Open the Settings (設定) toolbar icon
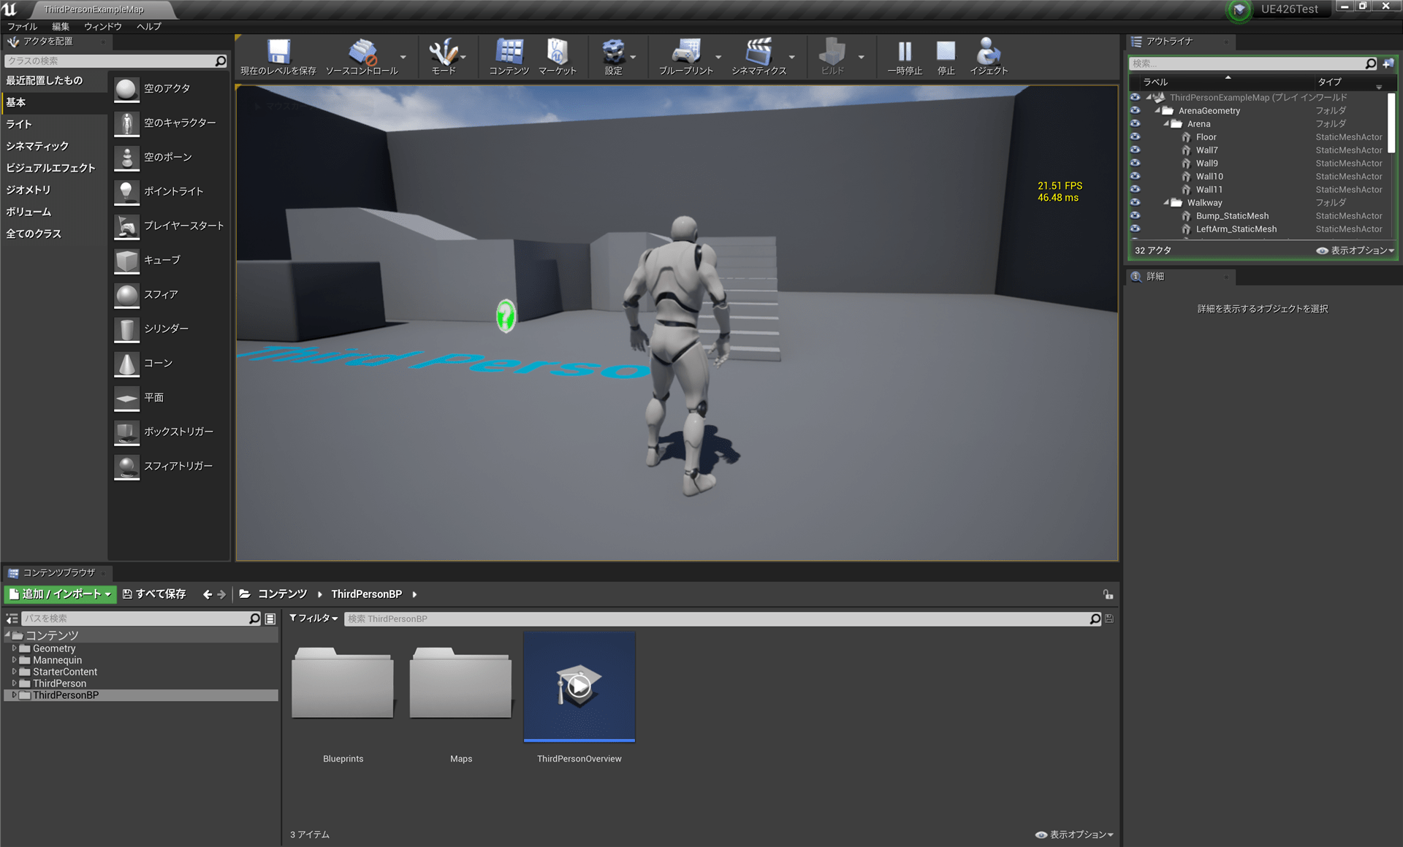The image size is (1403, 847). coord(613,52)
